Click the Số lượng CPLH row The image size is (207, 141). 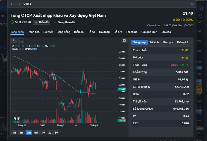161,109
